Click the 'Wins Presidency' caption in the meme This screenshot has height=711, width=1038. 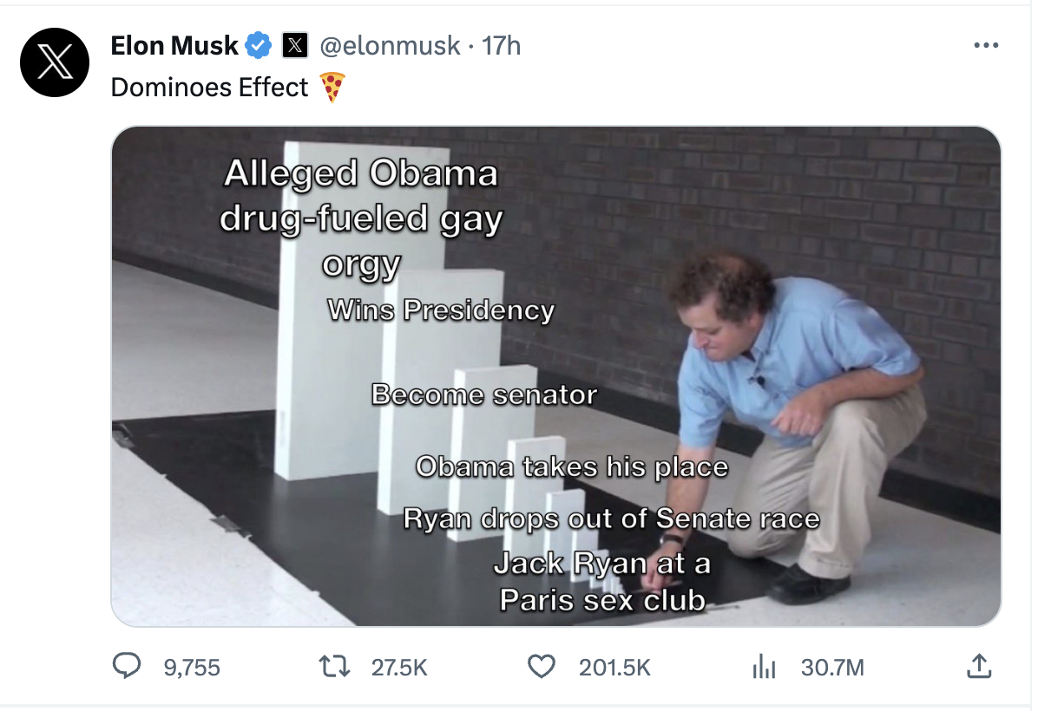click(440, 310)
